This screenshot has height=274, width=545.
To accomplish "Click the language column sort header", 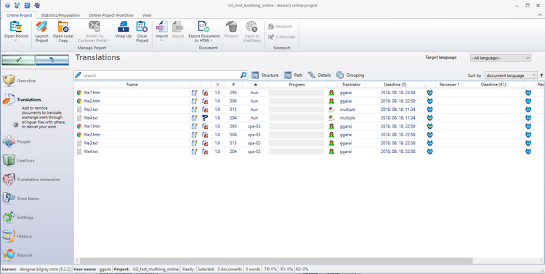I will [x=254, y=85].
